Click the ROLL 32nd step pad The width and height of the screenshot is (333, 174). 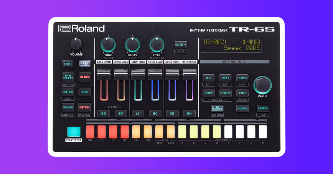pyautogui.click(x=171, y=132)
